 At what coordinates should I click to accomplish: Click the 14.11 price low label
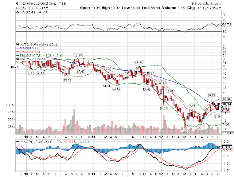coord(106,86)
